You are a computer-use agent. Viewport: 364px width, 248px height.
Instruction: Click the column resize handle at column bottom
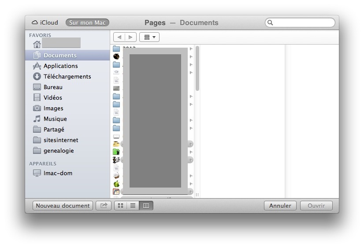click(197, 195)
